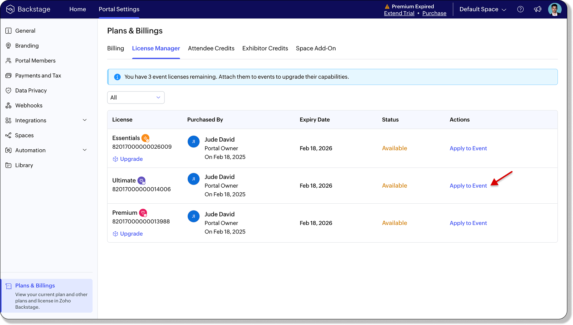
Task: Open the Home menu item
Action: coord(77,9)
